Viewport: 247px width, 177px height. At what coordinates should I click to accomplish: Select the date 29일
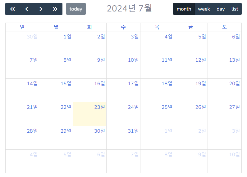(x=66, y=131)
